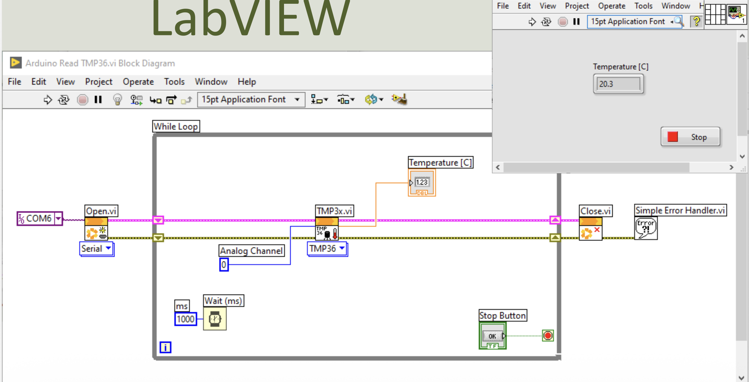This screenshot has width=749, height=382.
Task: Click the front panel search magnifier icon
Action: tap(678, 21)
